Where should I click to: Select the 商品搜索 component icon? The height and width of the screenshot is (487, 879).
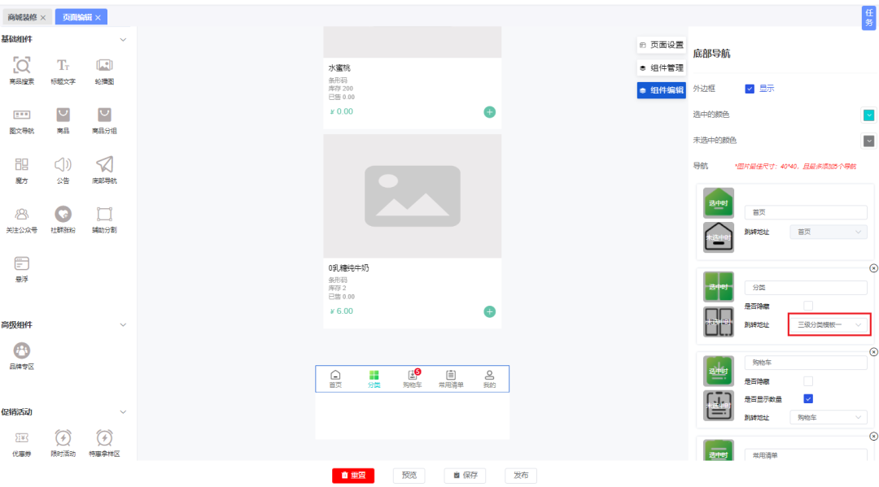(22, 69)
